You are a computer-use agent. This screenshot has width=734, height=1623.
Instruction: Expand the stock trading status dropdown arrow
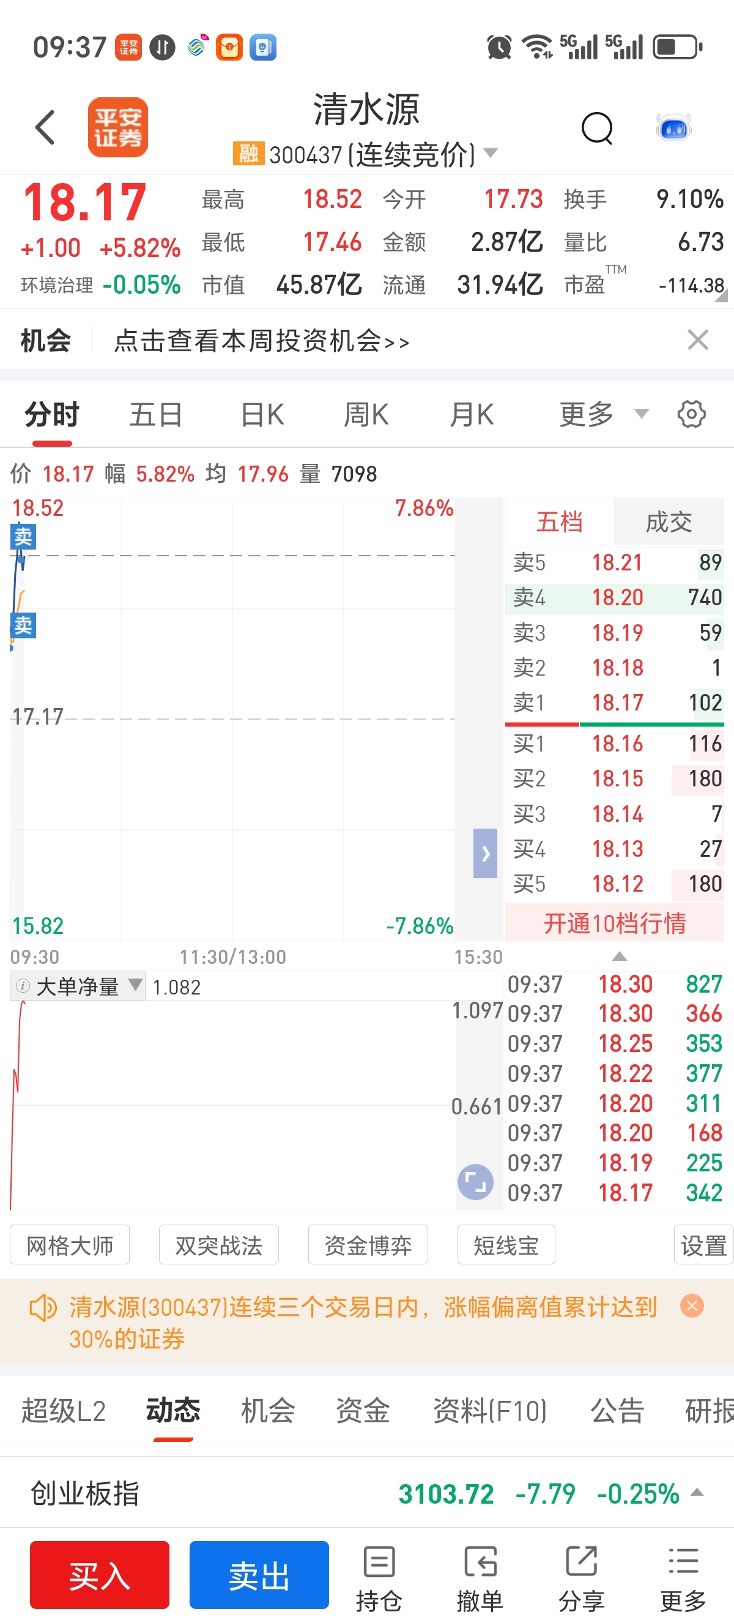pyautogui.click(x=491, y=152)
